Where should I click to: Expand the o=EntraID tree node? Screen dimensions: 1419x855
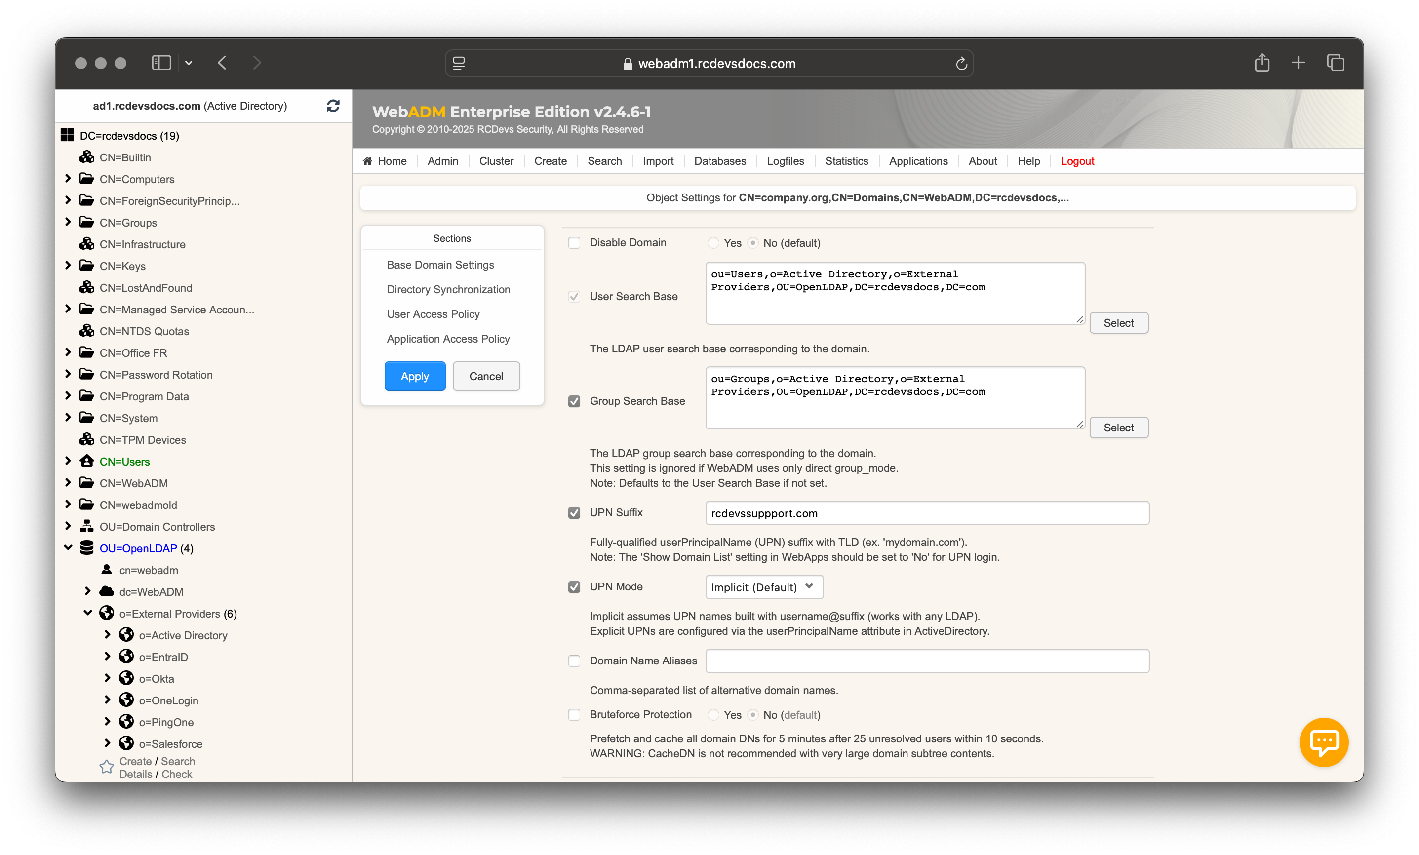click(x=107, y=657)
